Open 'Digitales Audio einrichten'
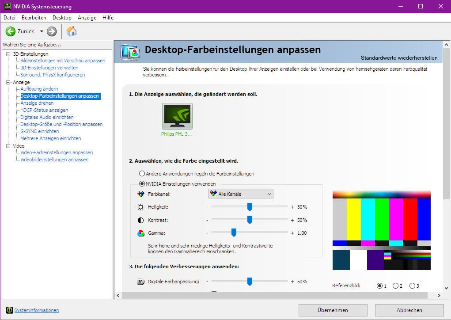 [47, 117]
